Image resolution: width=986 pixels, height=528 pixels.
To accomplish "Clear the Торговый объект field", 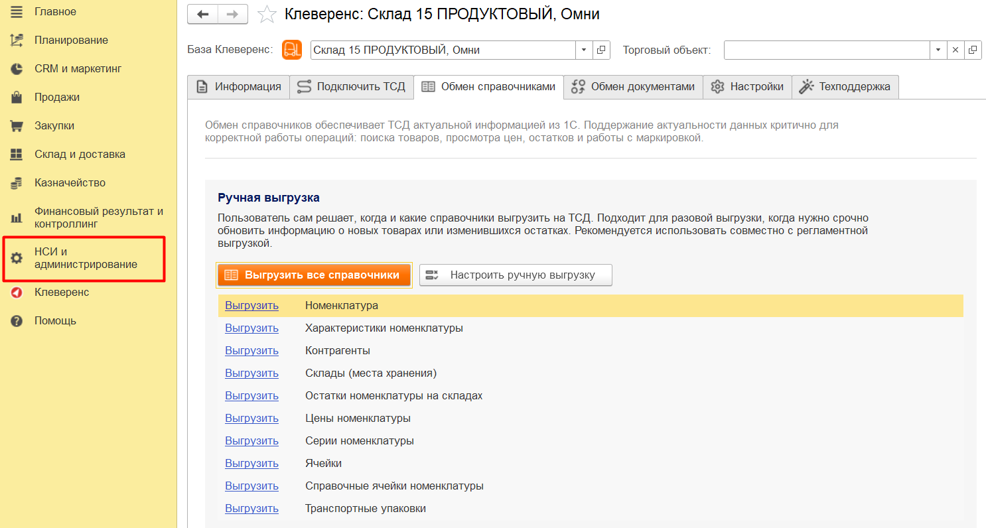I will 955,50.
